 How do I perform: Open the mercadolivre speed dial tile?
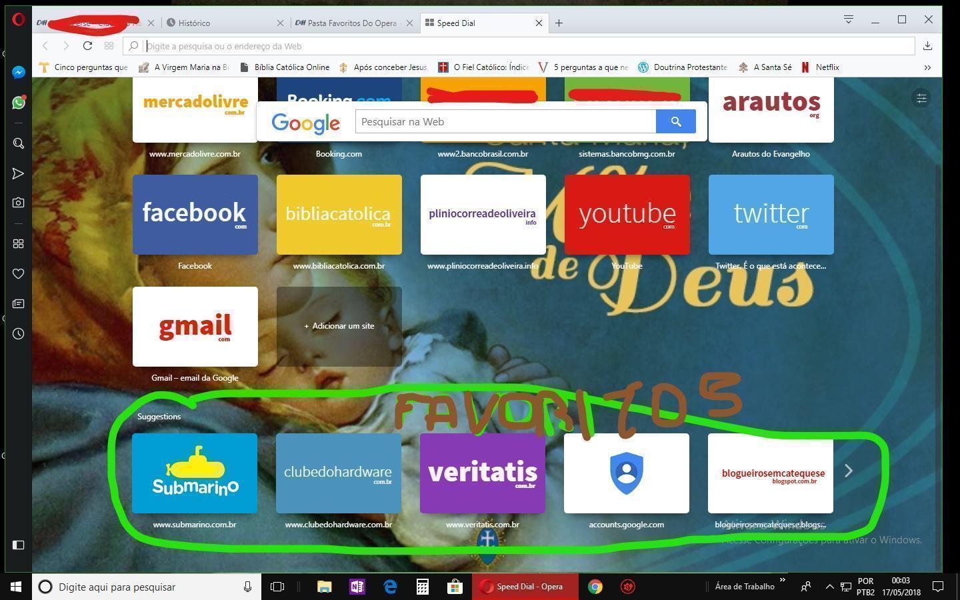coord(195,109)
